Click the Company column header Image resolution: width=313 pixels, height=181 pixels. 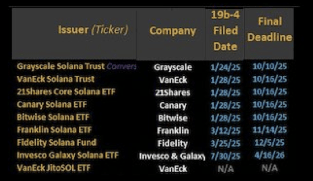coord(172,31)
